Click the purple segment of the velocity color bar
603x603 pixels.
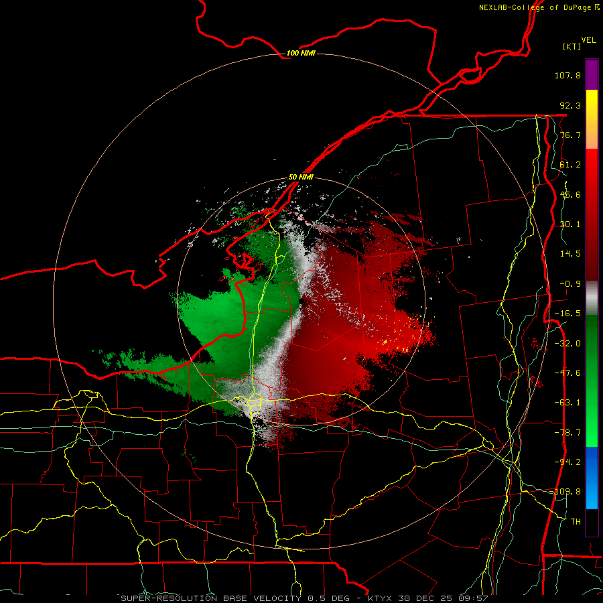[592, 74]
